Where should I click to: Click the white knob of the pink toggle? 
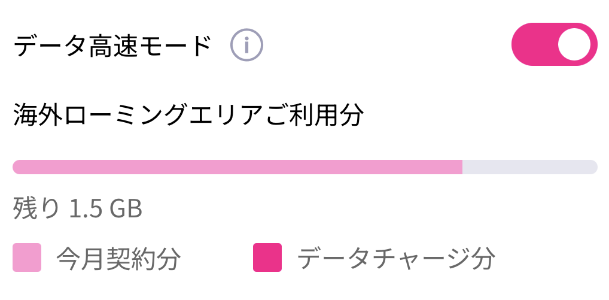tap(574, 44)
